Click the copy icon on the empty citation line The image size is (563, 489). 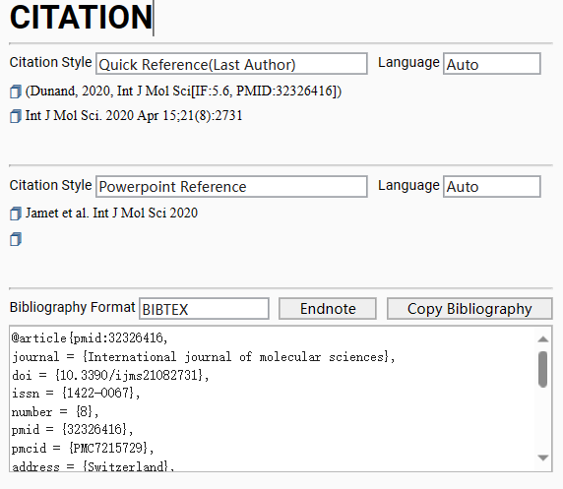pos(16,239)
